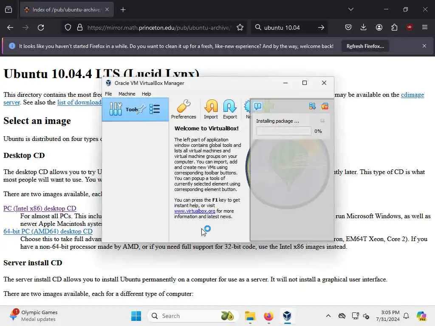435x326 pixels.
Task: Open the PC (Intel x86) desktop CD link
Action: [40, 208]
